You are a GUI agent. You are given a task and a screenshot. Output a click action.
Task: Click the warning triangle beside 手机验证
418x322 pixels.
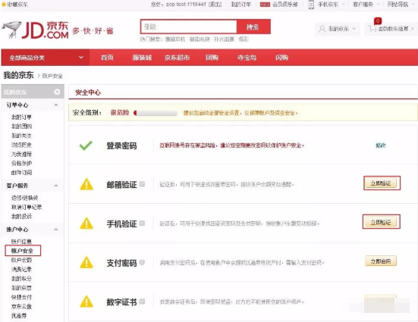tap(86, 224)
